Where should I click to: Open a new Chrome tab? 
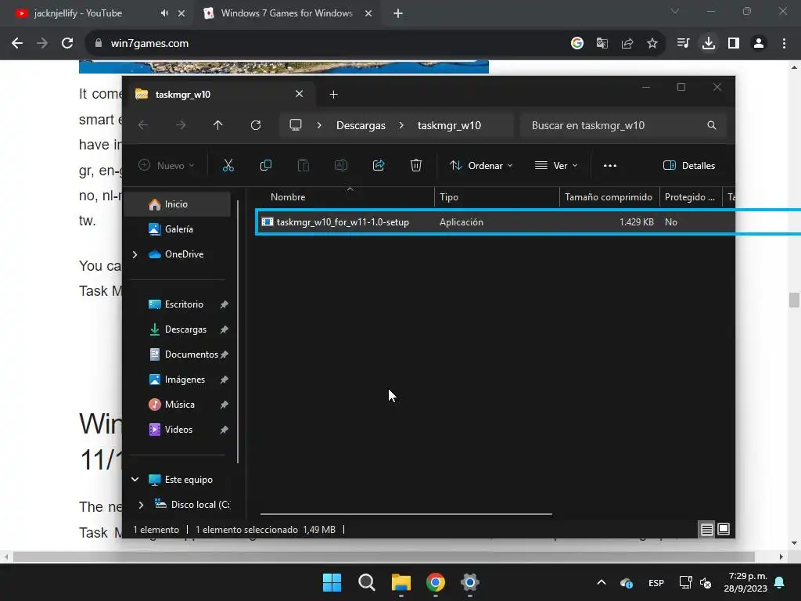pyautogui.click(x=398, y=13)
